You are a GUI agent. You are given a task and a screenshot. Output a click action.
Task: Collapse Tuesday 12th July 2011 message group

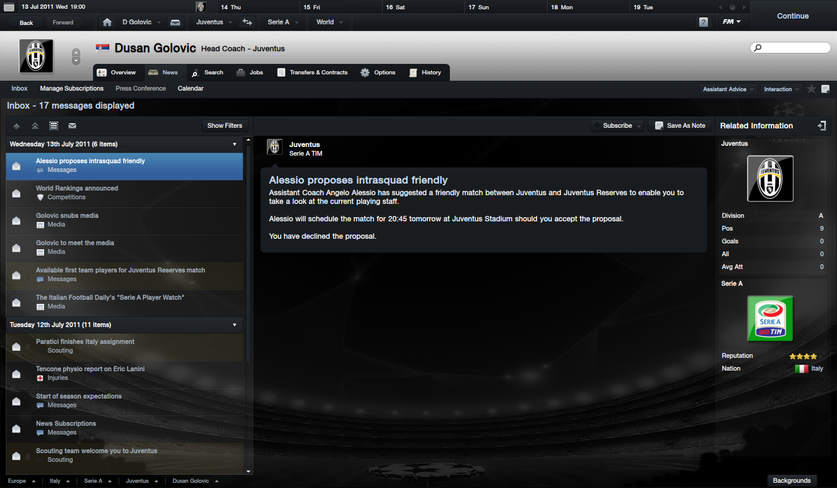pos(235,325)
